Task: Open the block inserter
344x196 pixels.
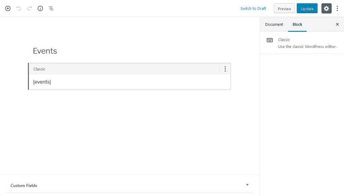Action: (x=8, y=8)
